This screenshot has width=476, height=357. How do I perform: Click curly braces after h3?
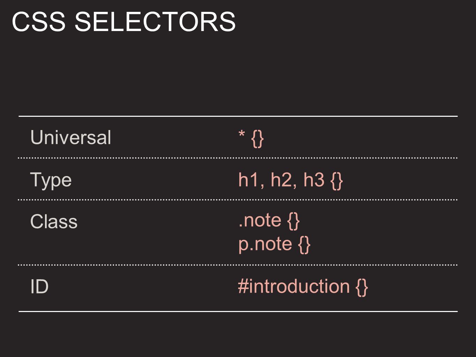tap(337, 181)
